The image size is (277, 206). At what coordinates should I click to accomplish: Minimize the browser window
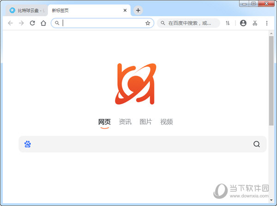[244, 4]
